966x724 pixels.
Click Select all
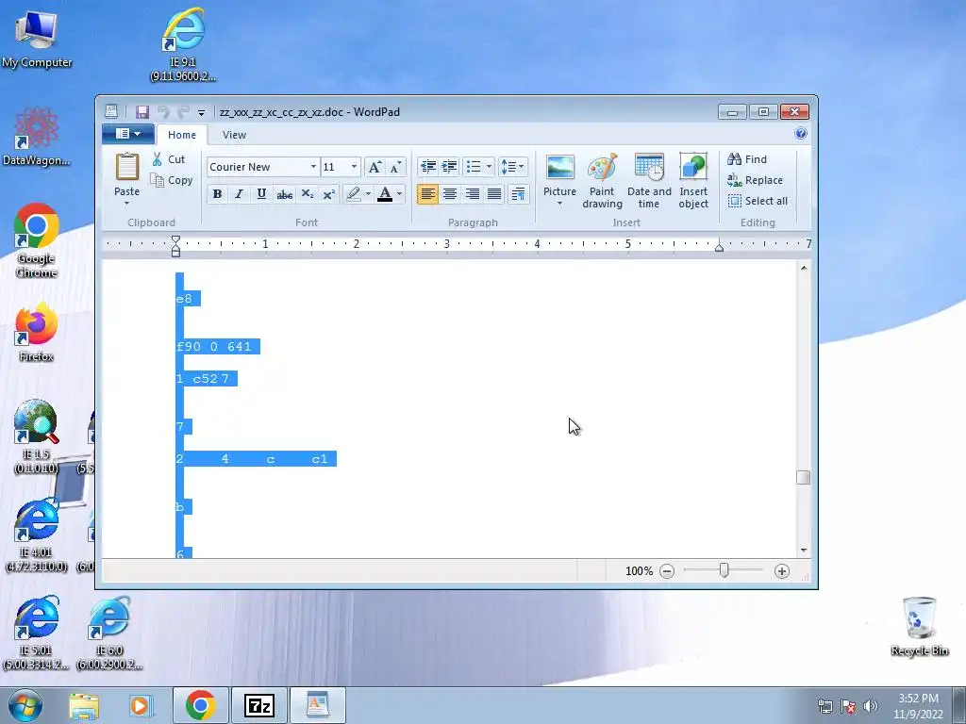coord(758,201)
